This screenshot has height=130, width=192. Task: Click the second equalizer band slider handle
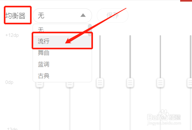point(70,85)
